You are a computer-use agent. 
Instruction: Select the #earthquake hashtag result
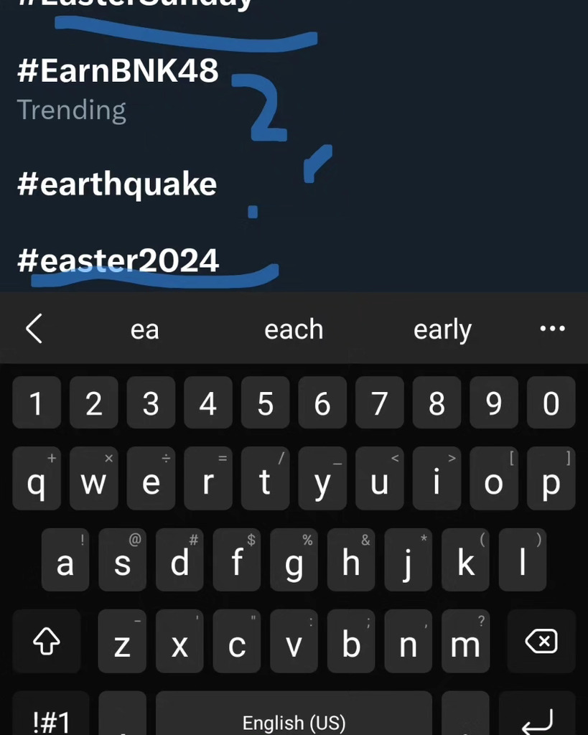(x=117, y=184)
